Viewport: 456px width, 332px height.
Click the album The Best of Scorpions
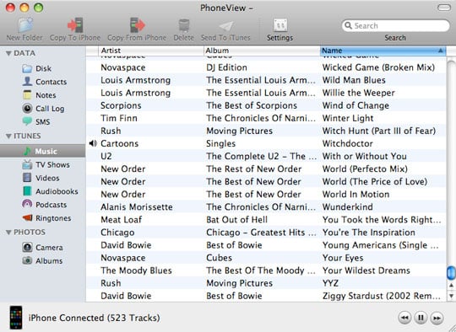[x=252, y=105]
